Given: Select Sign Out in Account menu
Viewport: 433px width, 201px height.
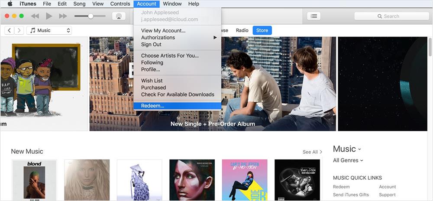Looking at the screenshot, I should pyautogui.click(x=177, y=45).
